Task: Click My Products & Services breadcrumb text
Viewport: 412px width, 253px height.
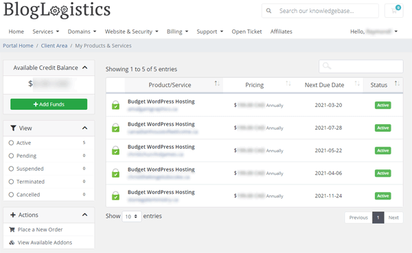Action: tap(103, 46)
